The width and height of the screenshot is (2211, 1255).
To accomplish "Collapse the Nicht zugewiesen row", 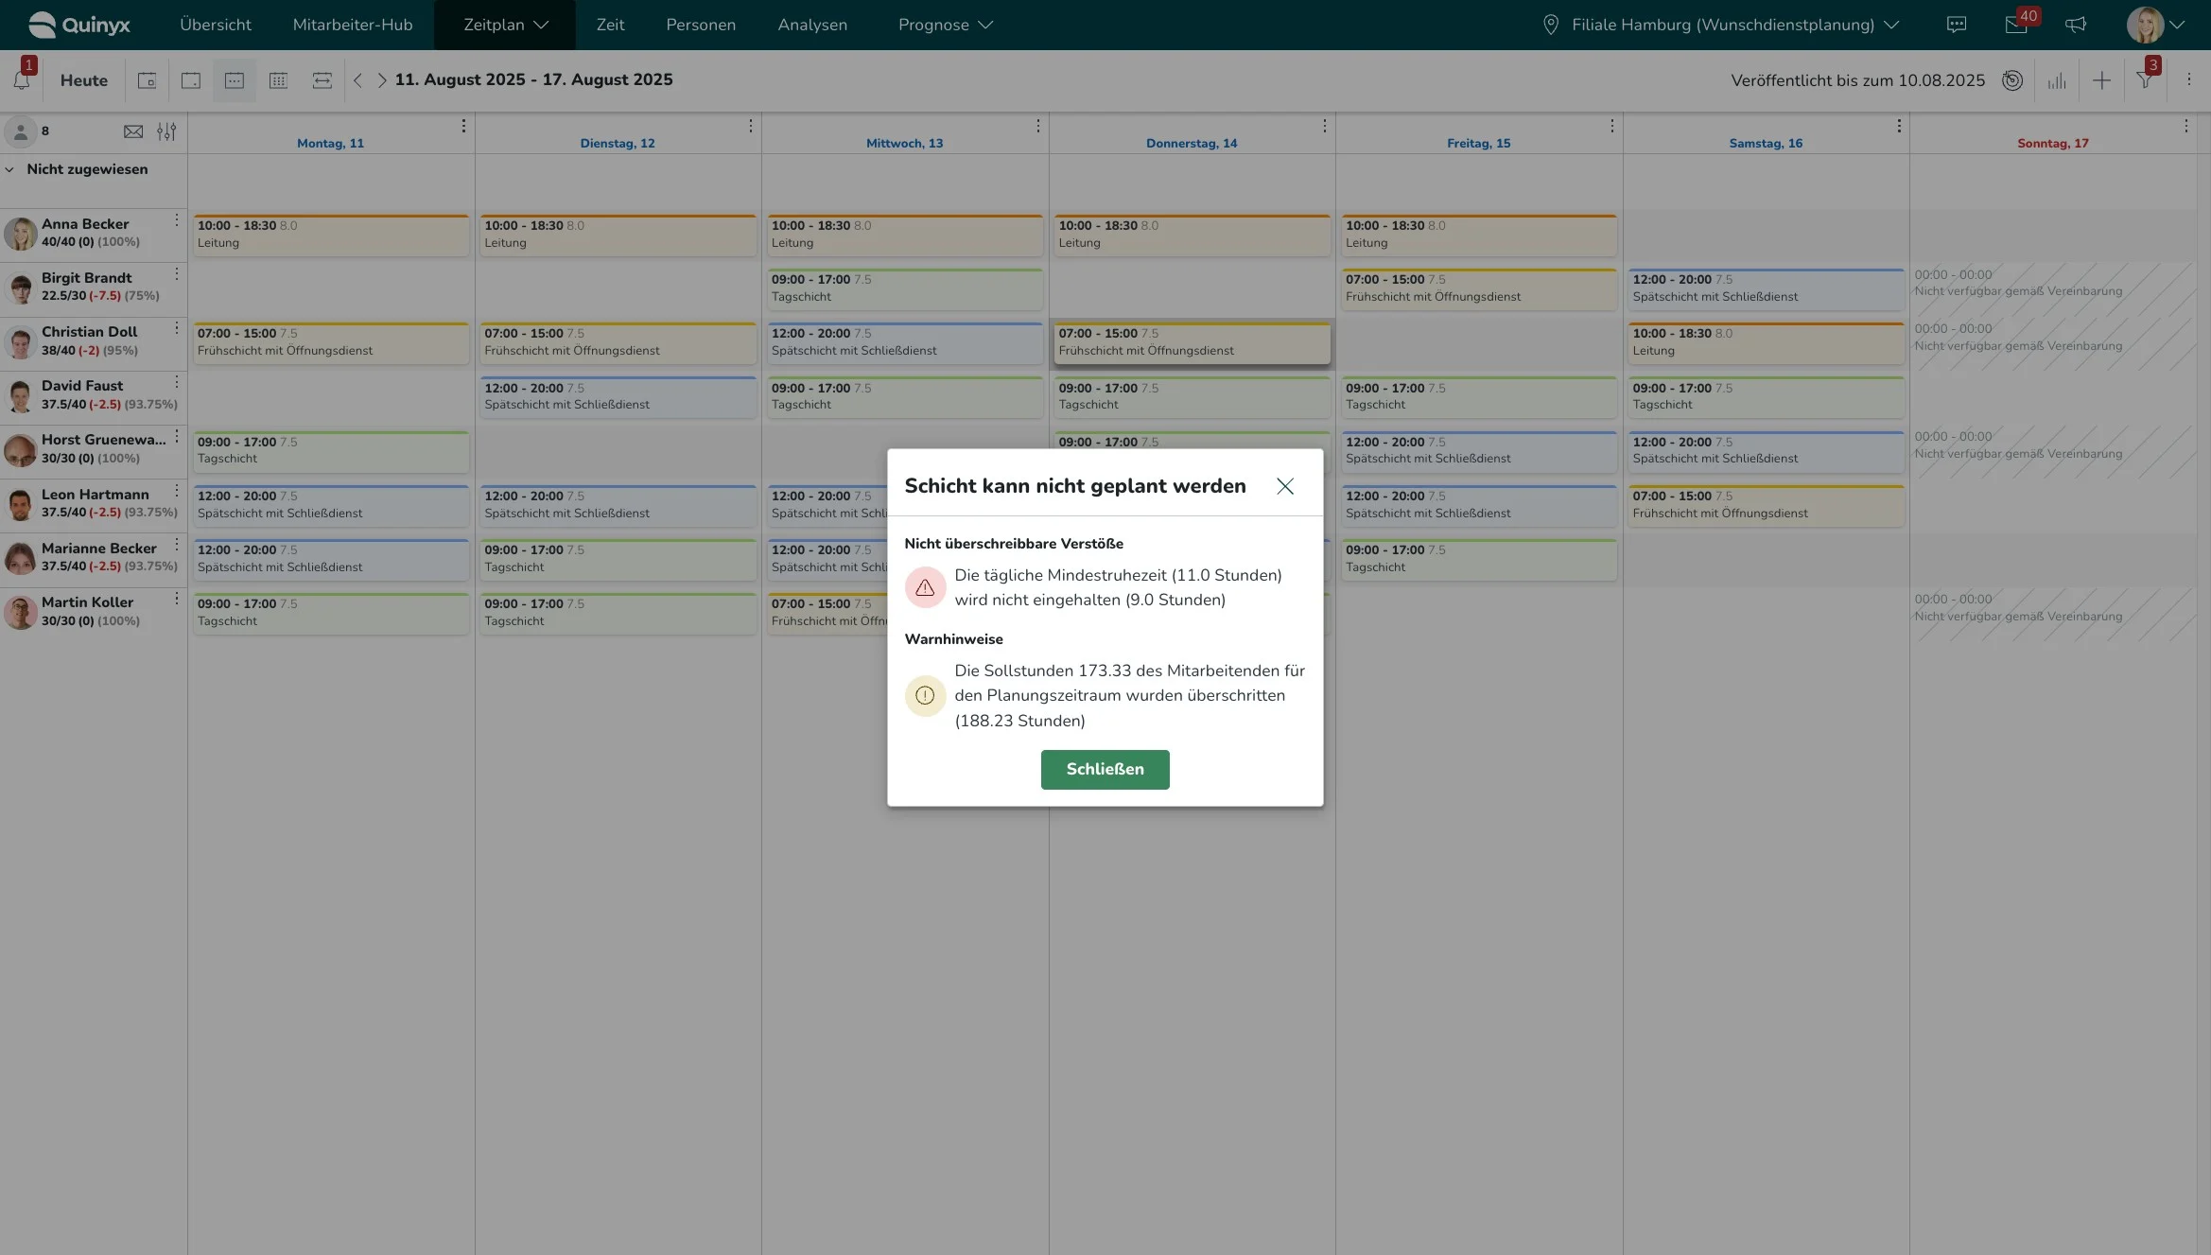I will click(x=10, y=169).
